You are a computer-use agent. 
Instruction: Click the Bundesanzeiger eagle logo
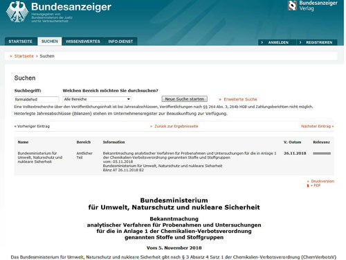[17, 12]
